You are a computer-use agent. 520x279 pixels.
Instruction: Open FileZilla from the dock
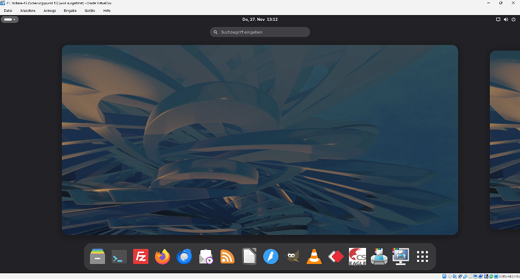[x=140, y=257]
